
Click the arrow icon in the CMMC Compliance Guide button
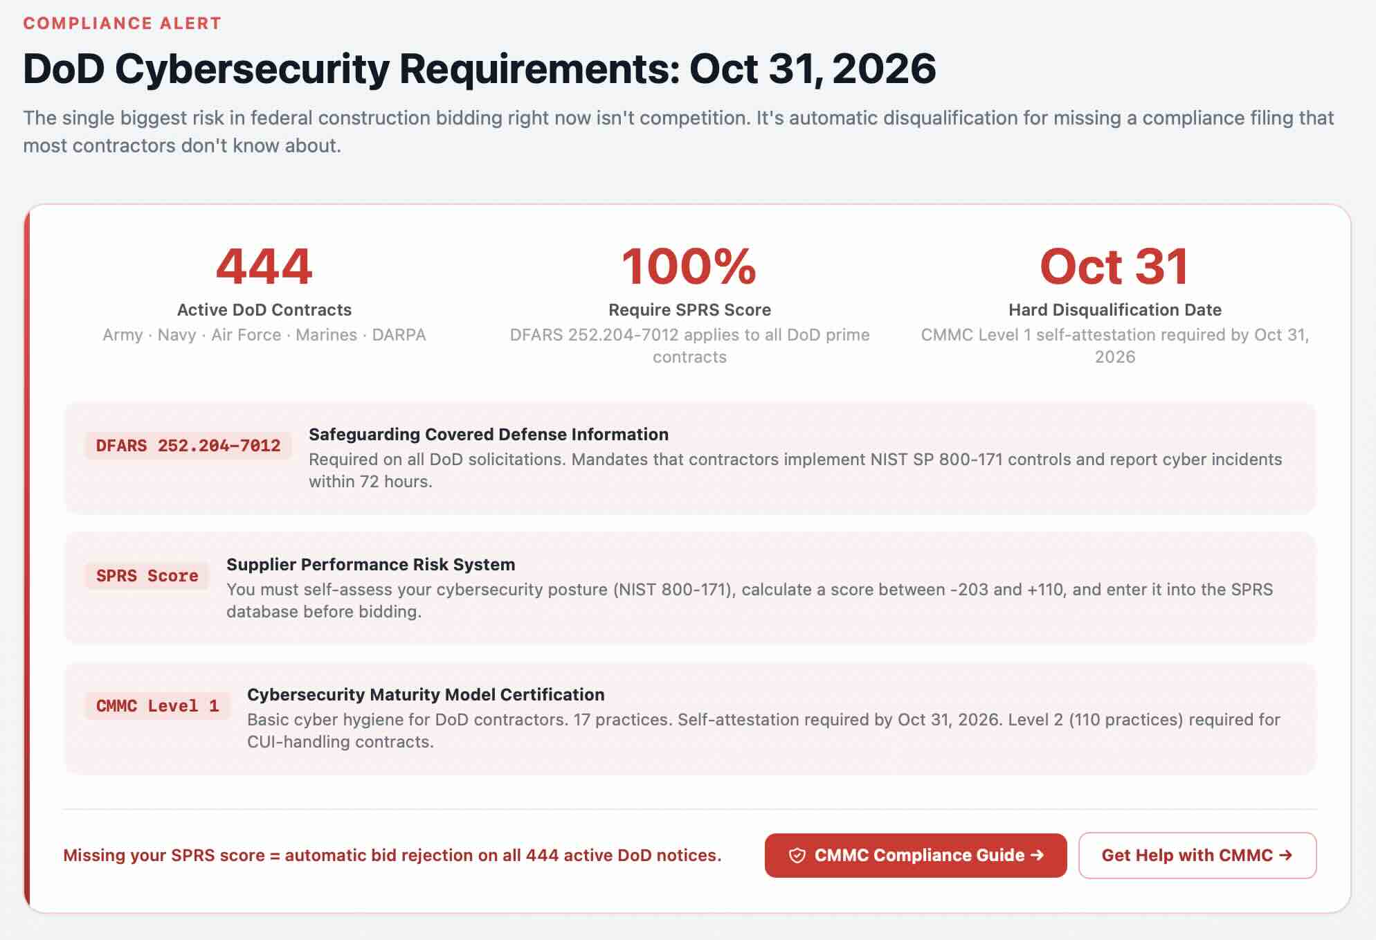click(x=1037, y=855)
